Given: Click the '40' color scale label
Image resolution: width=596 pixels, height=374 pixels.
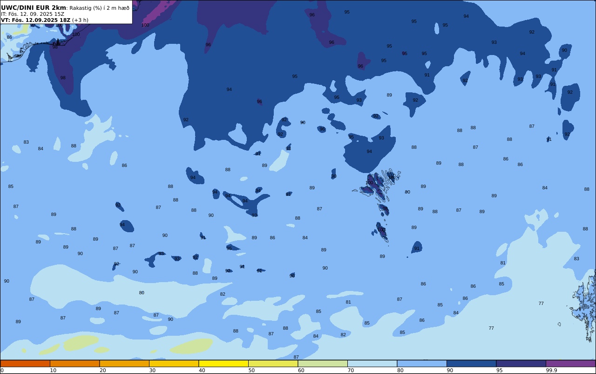Looking at the screenshot, I should [202, 370].
